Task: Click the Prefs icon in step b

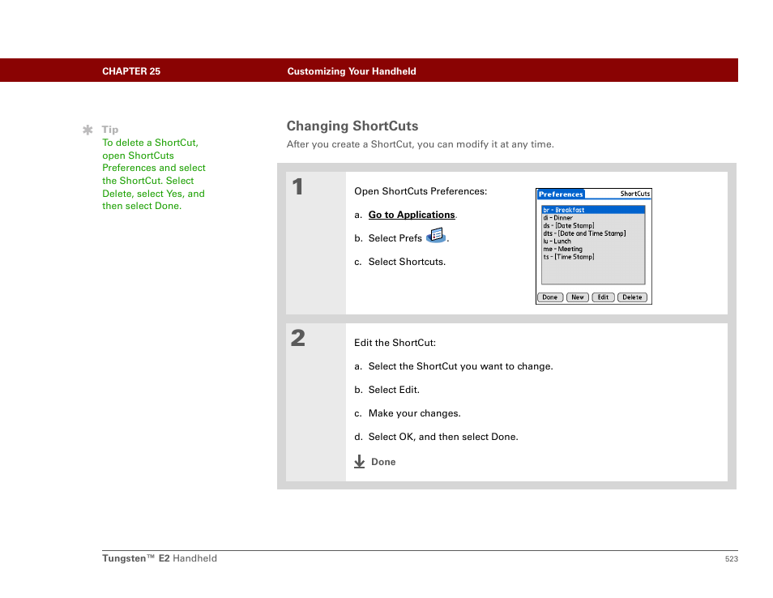Action: click(436, 235)
